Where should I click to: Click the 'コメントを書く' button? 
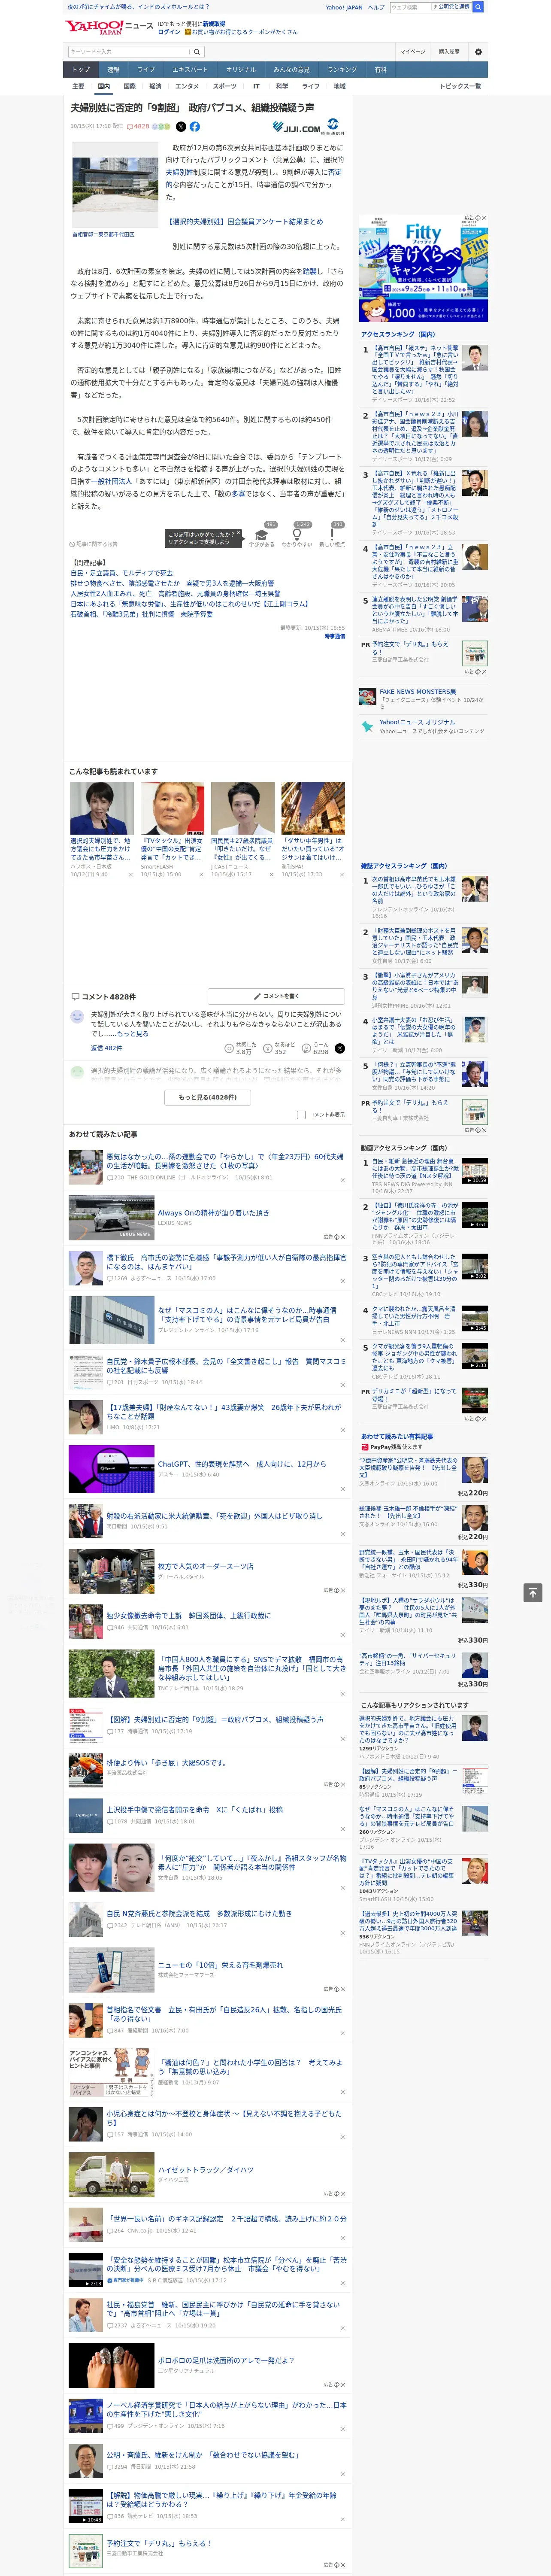[x=276, y=996]
